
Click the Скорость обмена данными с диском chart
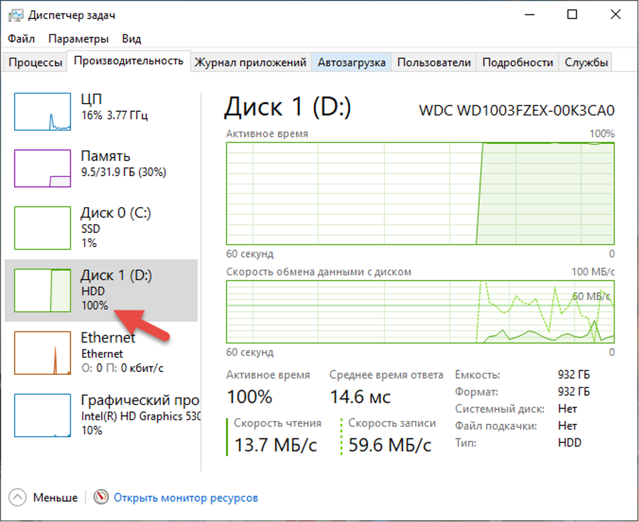[x=419, y=311]
